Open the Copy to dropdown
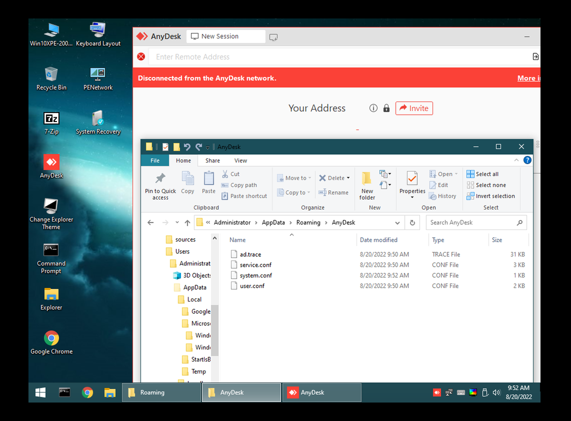Screen dimensions: 571x421 pyautogui.click(x=294, y=192)
